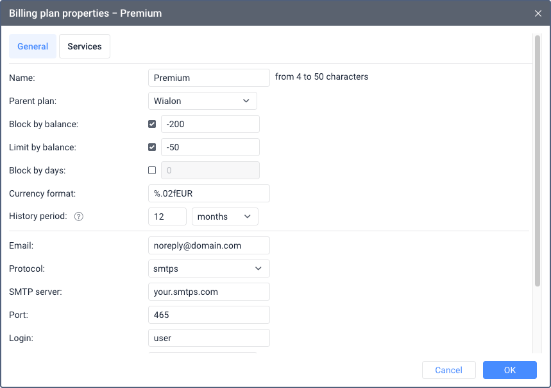Uncheck the Block by balance checkbox
This screenshot has width=551, height=388.
point(152,124)
